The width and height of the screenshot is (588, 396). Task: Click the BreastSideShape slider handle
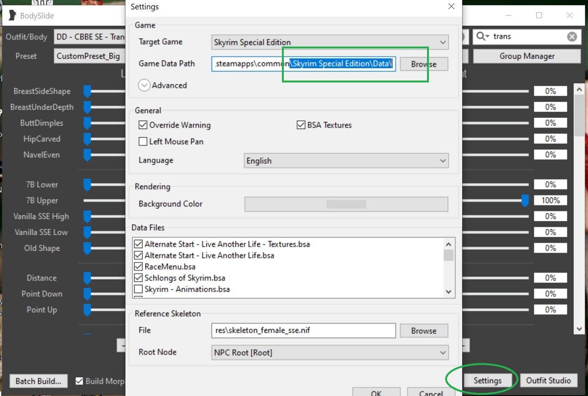click(x=87, y=91)
